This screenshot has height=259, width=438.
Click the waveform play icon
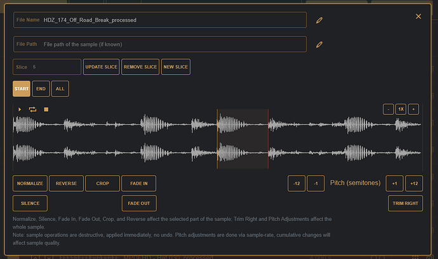click(x=20, y=109)
